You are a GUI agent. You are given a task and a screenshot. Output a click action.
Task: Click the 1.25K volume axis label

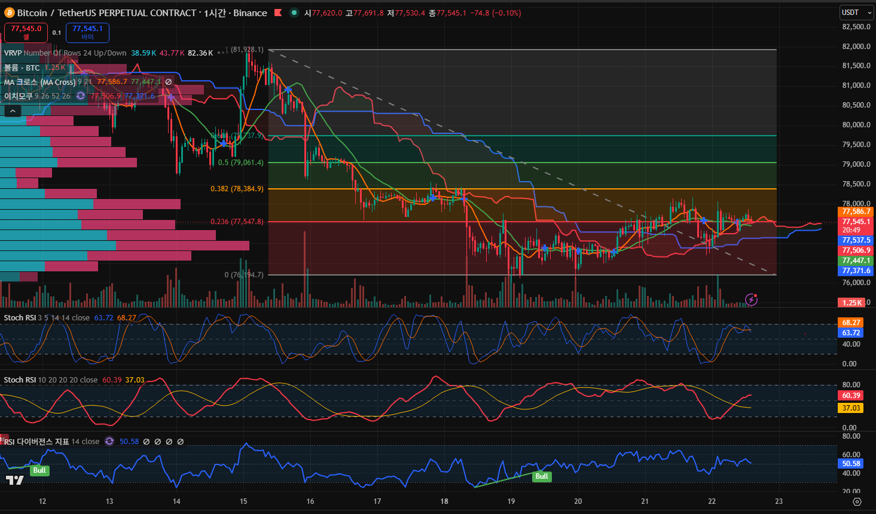point(852,302)
